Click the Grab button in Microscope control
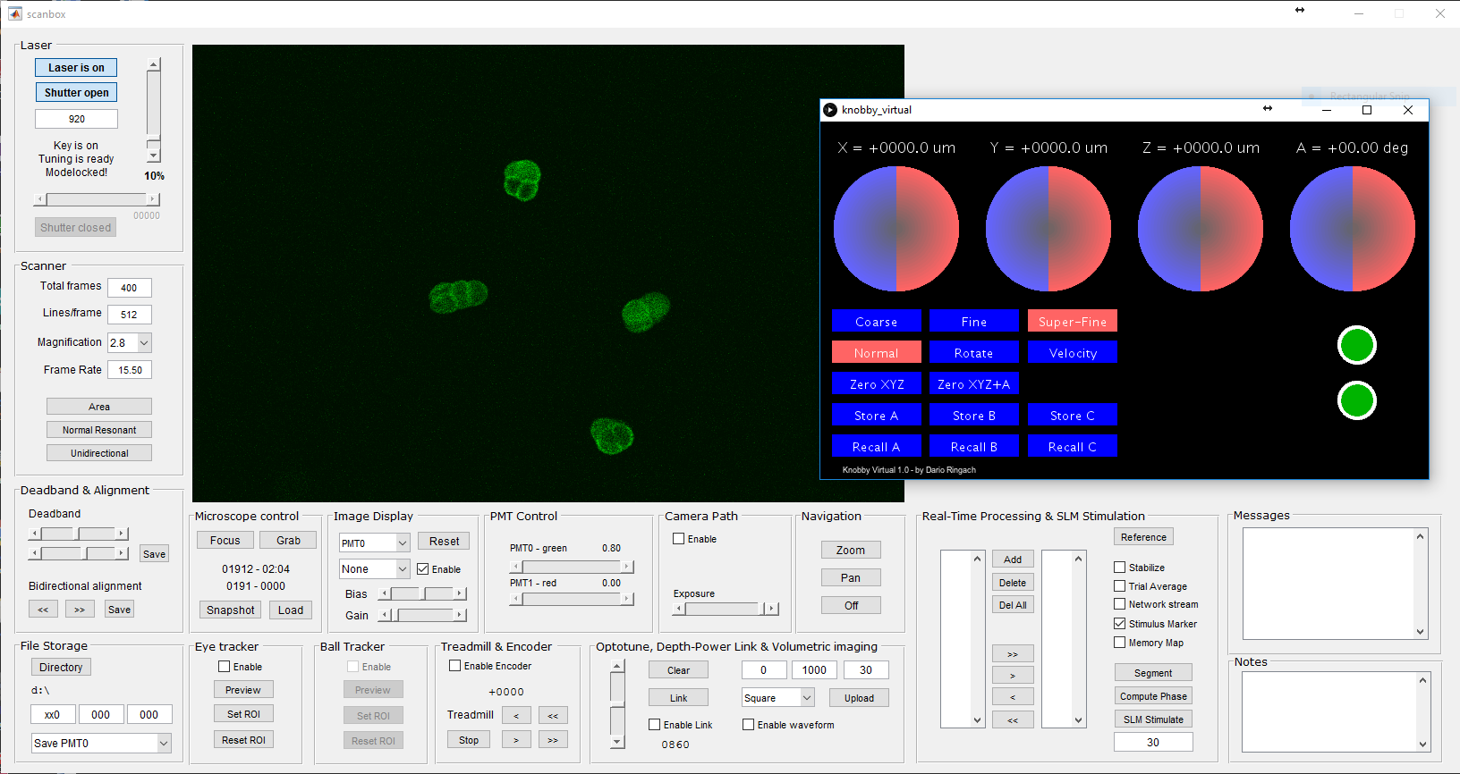Viewport: 1460px width, 774px height. 288,541
